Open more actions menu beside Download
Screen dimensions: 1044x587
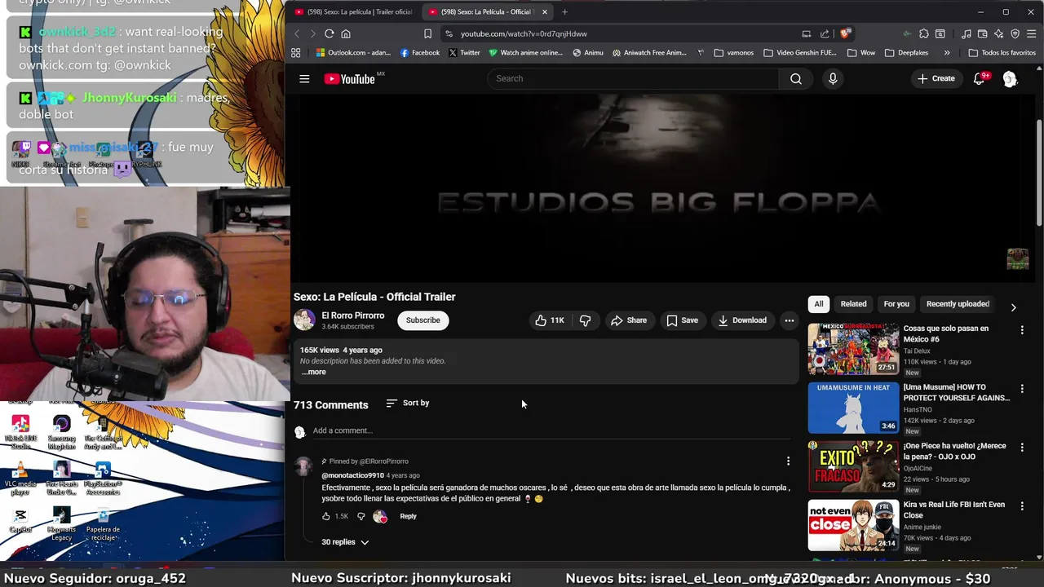(x=789, y=320)
